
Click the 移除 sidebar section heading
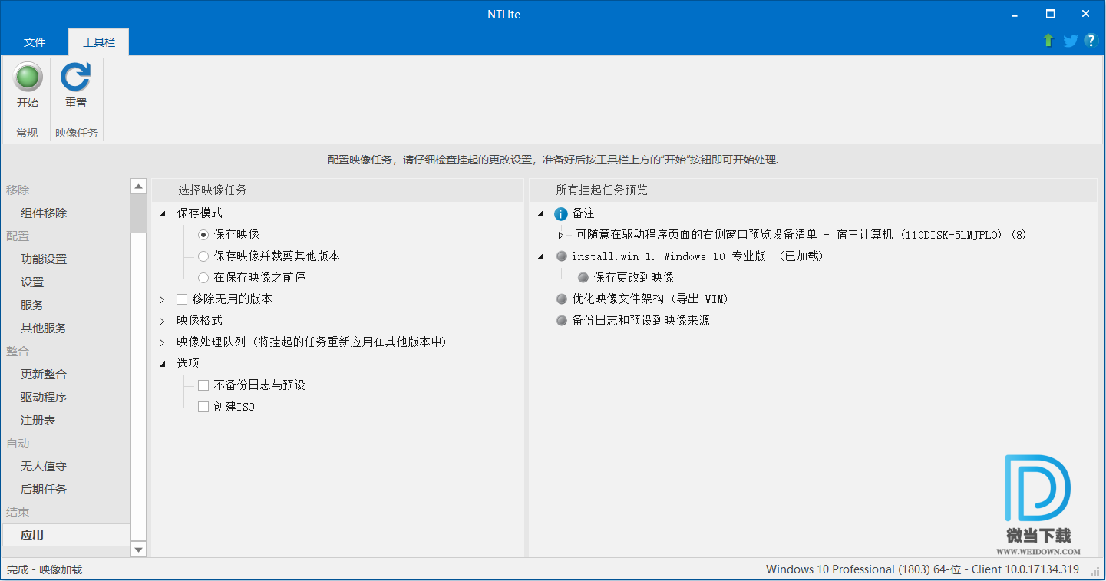click(18, 190)
